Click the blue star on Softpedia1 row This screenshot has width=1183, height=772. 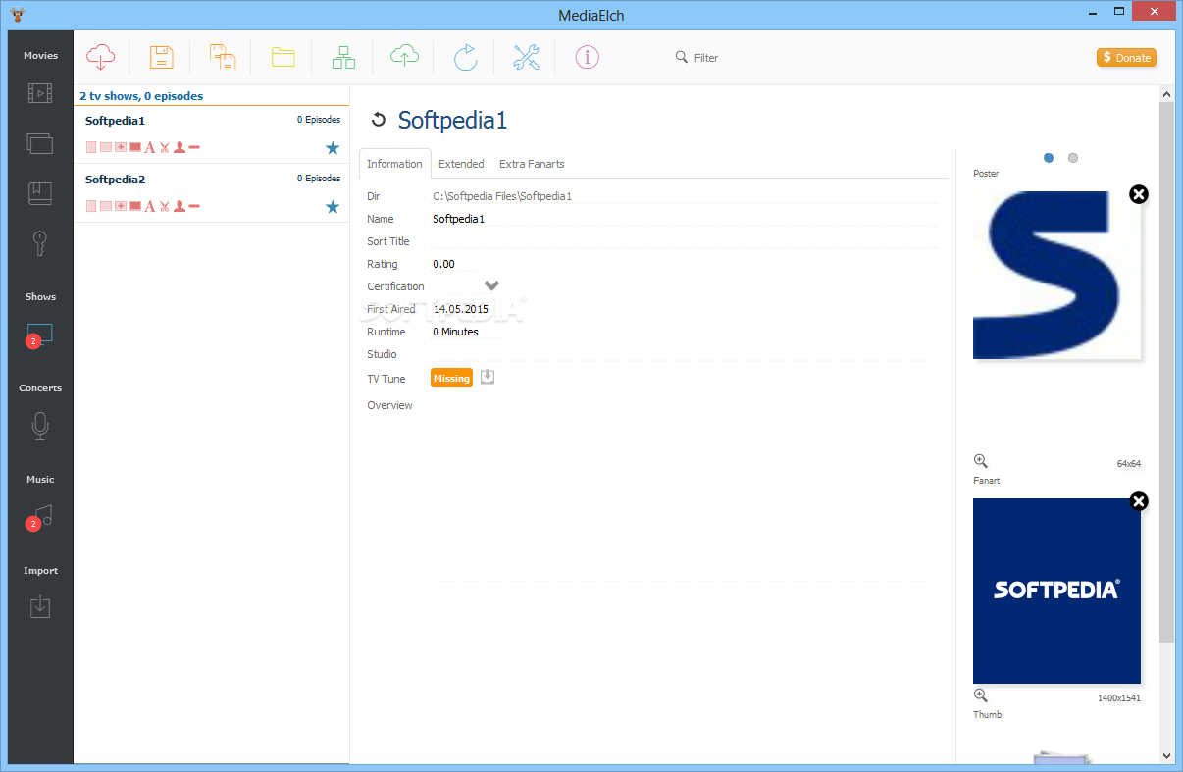pos(333,148)
